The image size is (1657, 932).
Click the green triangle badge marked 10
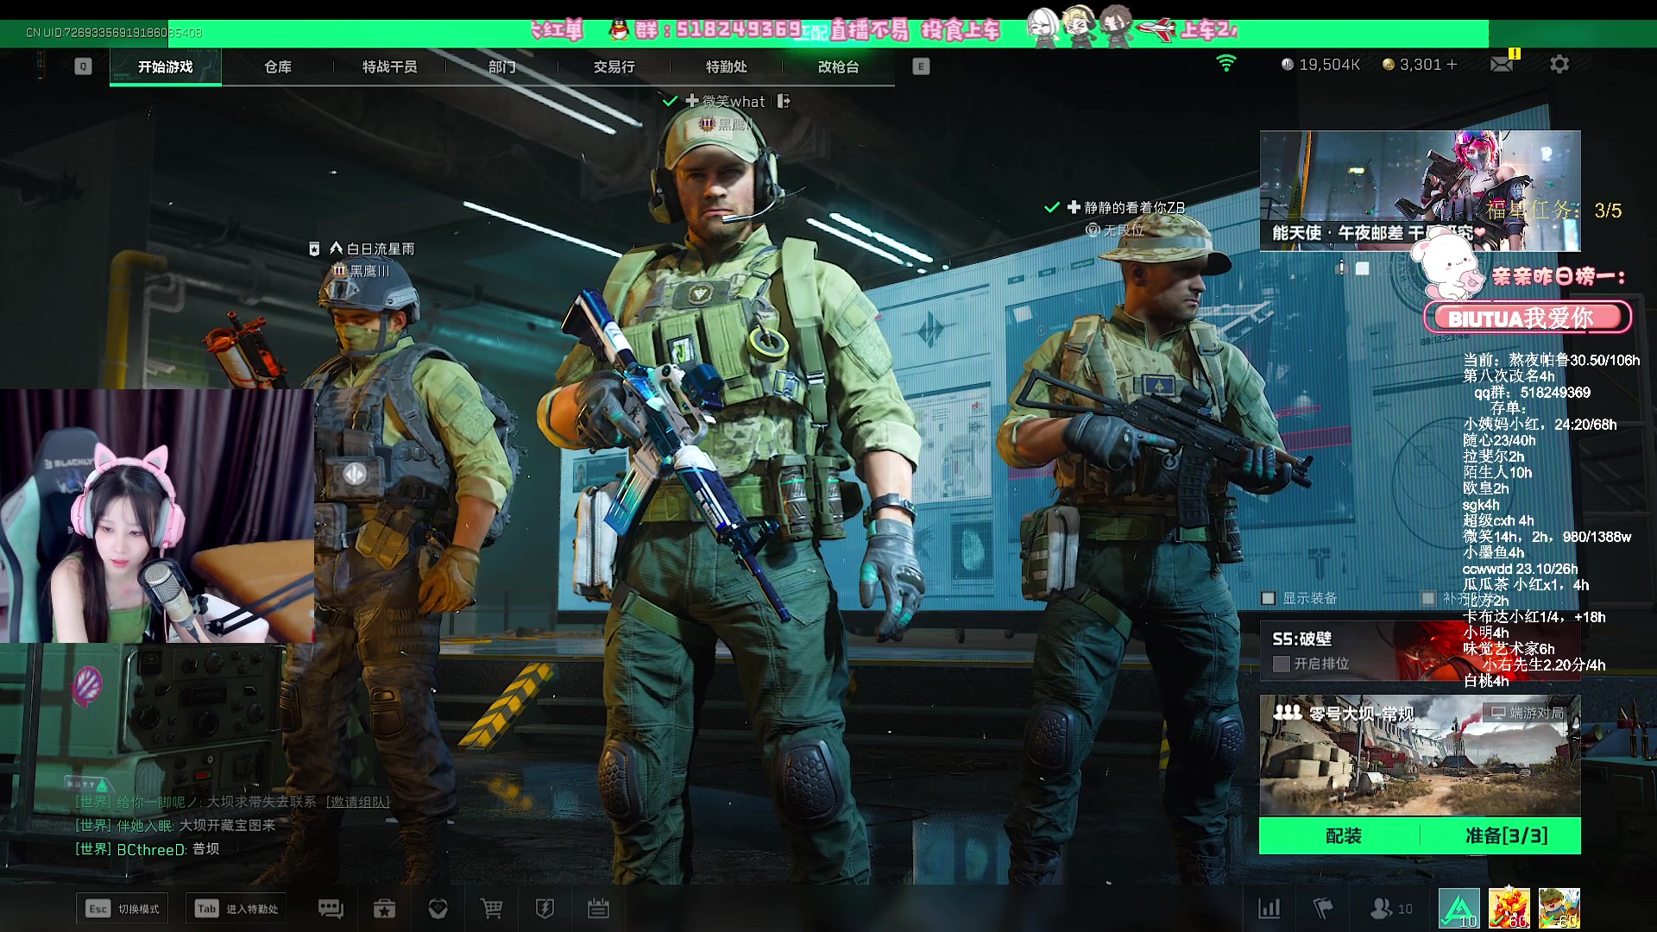pos(1459,909)
